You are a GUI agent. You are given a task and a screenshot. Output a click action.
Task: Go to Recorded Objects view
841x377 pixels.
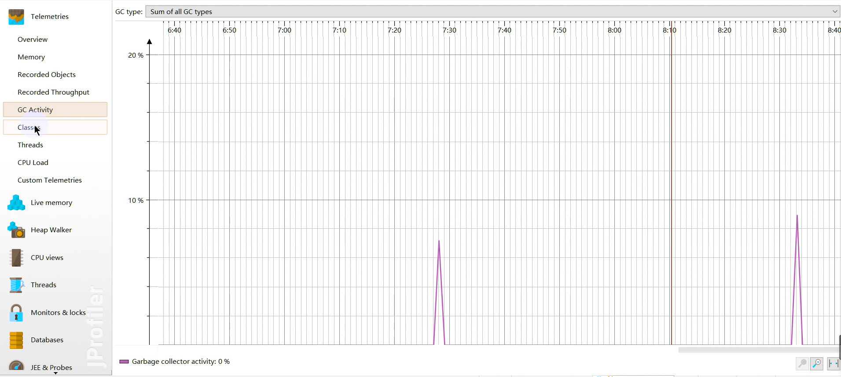(x=47, y=75)
